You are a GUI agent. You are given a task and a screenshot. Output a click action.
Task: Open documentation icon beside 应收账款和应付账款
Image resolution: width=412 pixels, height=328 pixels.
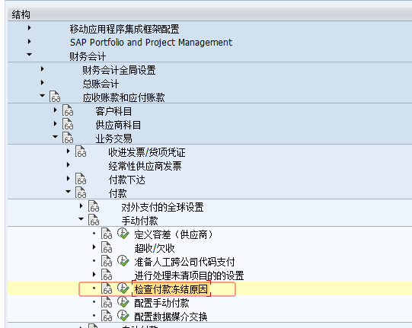point(55,97)
